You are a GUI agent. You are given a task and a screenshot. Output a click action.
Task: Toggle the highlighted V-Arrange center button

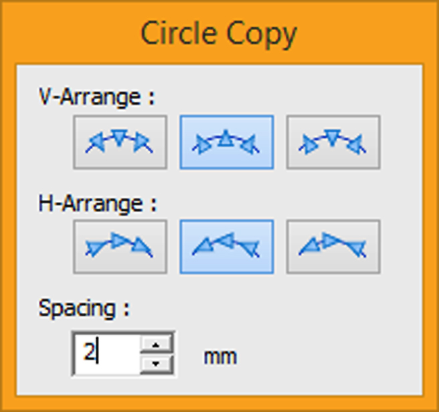pyautogui.click(x=226, y=142)
